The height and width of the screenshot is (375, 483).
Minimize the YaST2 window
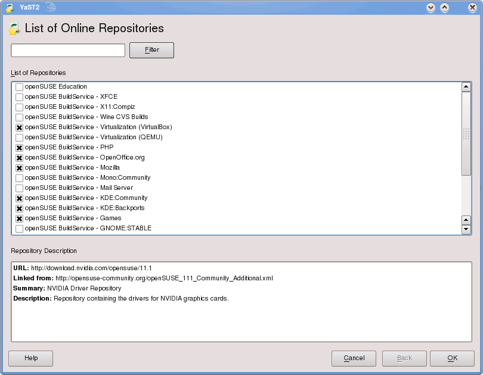(x=431, y=8)
